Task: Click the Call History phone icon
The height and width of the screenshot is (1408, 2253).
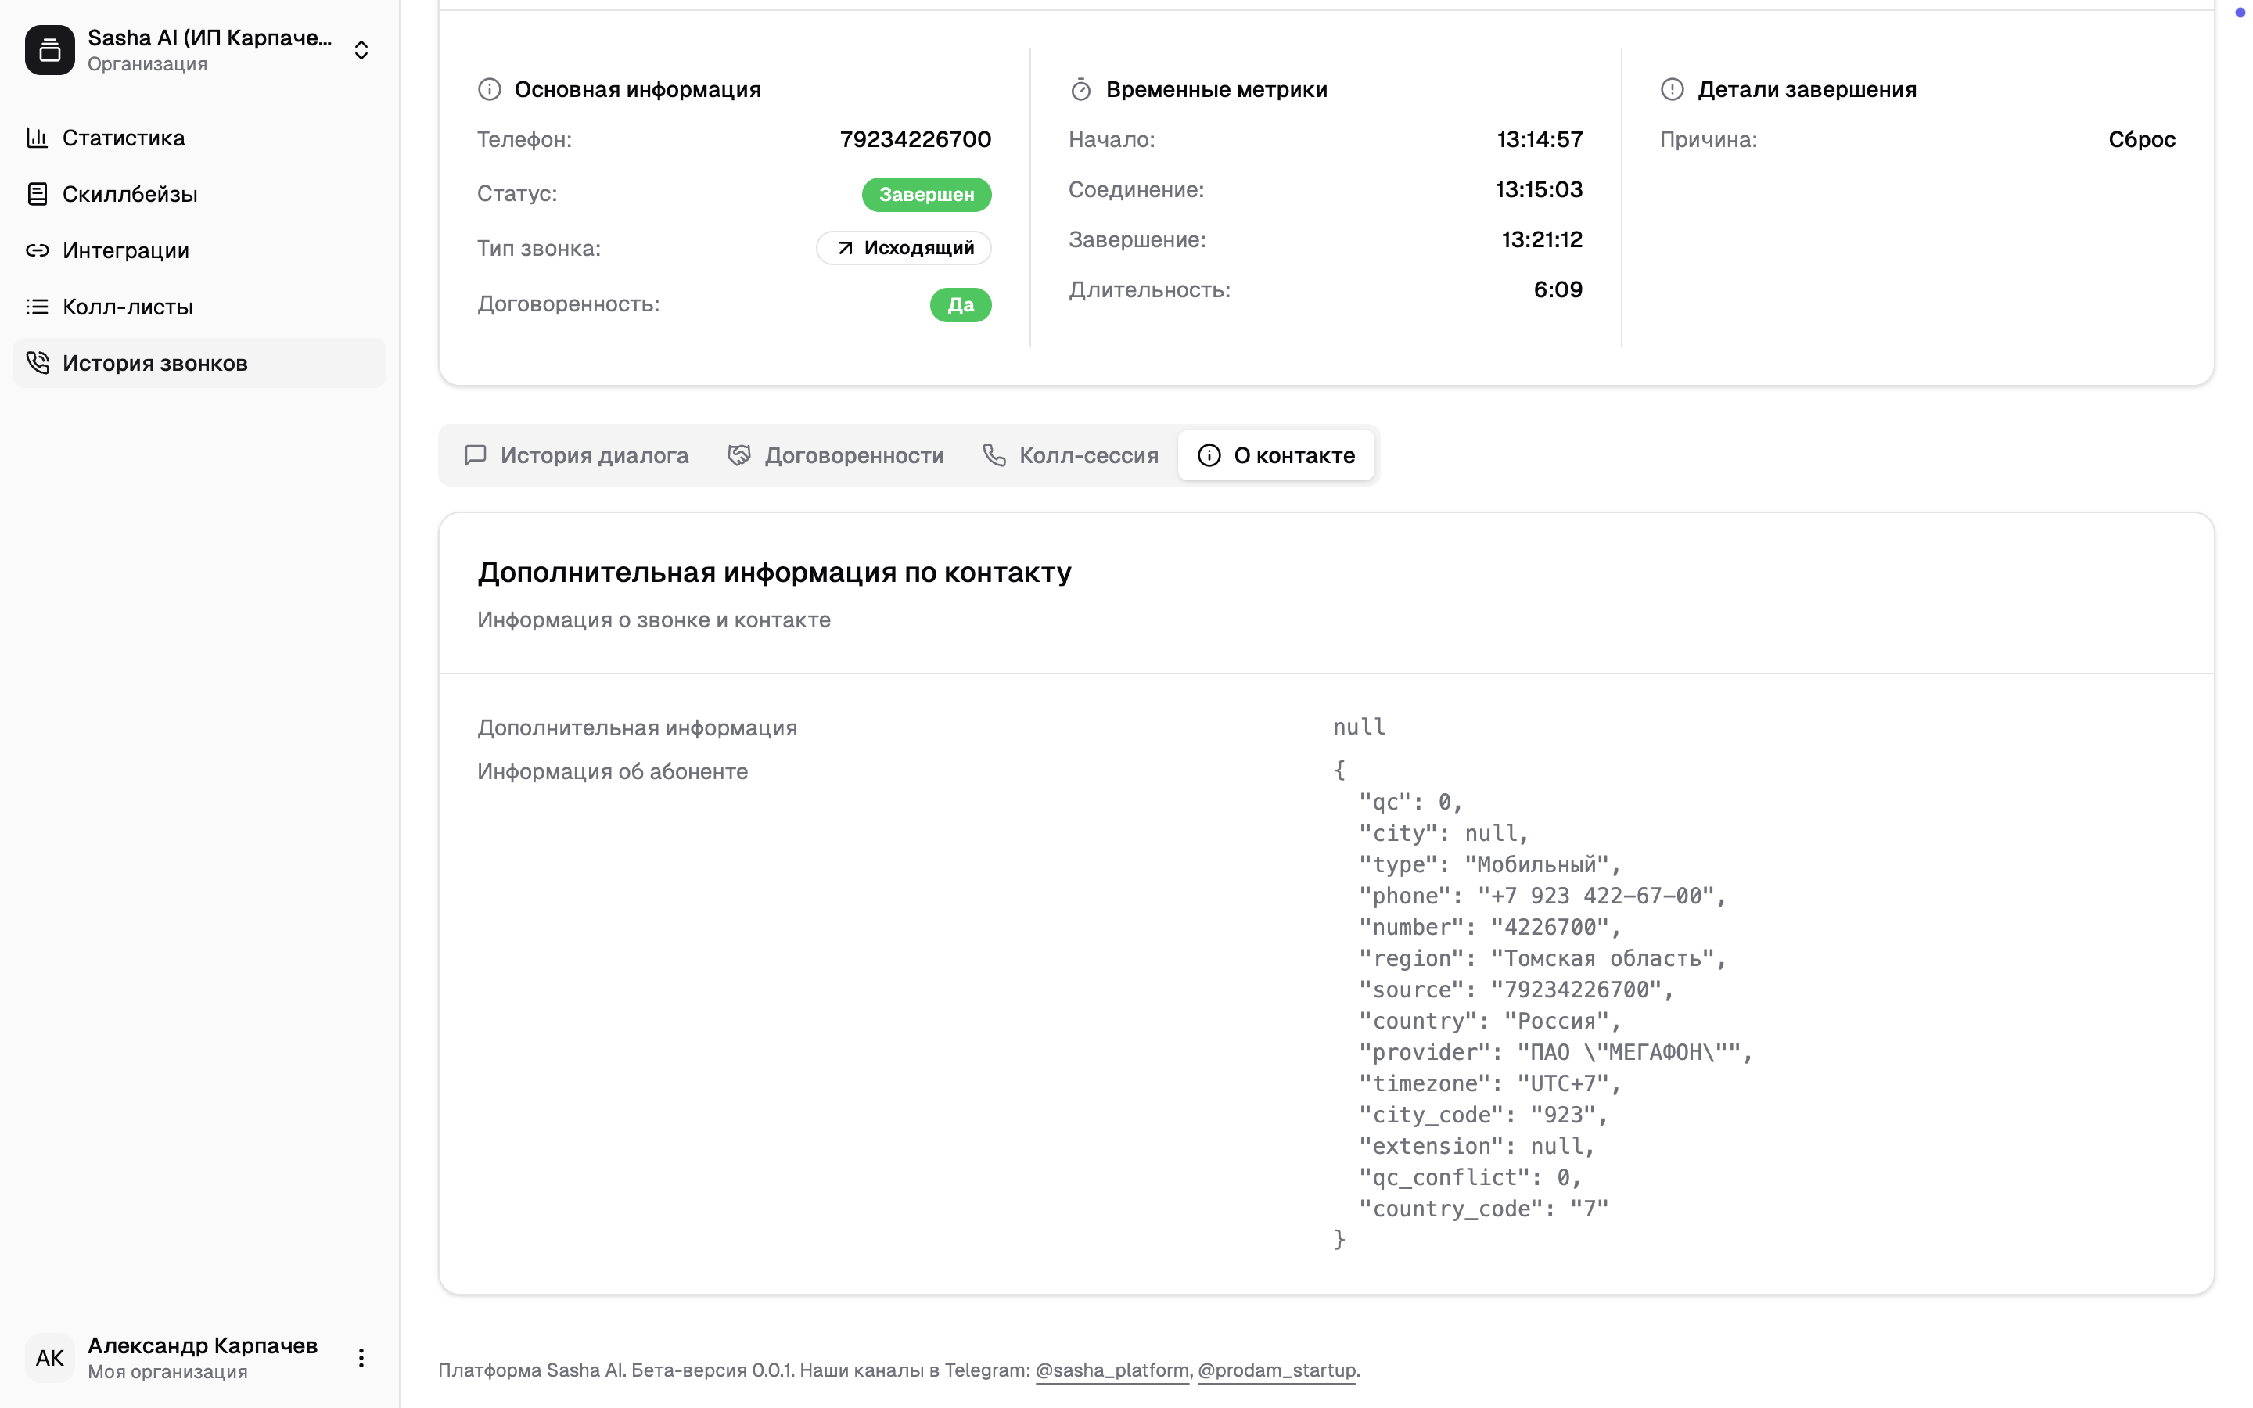Action: click(x=38, y=362)
